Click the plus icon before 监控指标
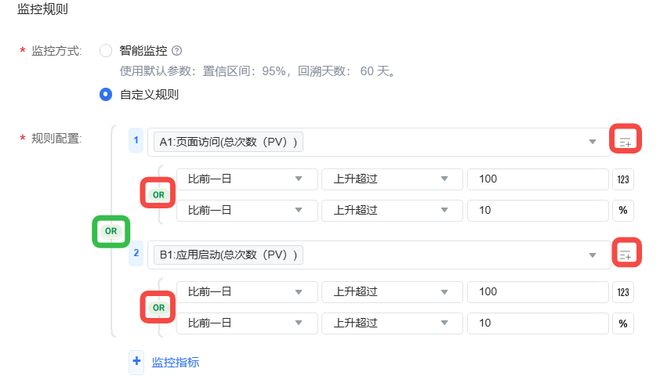Screen dimensions: 671x383 [137, 361]
